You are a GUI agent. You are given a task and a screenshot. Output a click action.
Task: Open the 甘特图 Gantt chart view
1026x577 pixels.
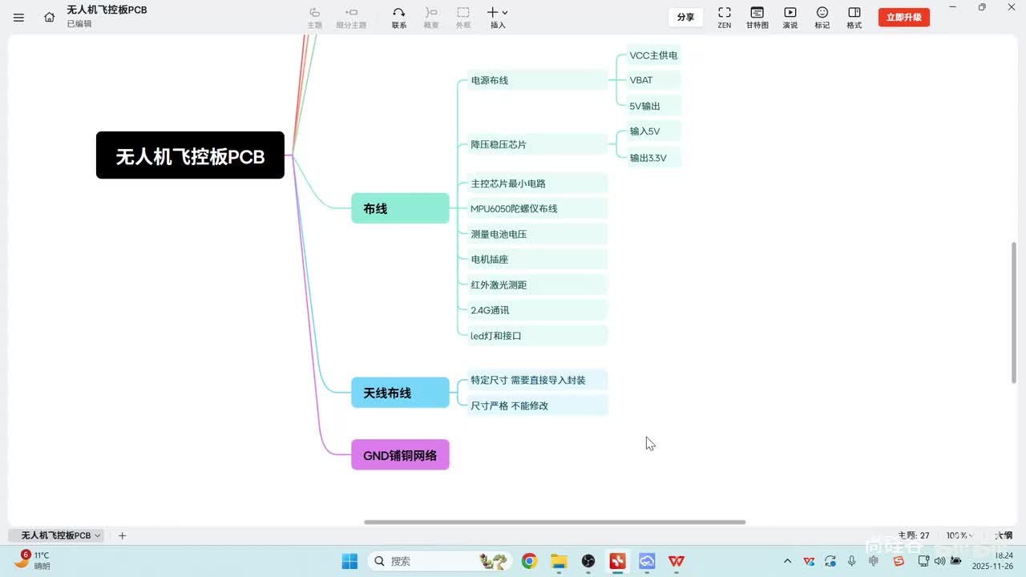coord(757,18)
